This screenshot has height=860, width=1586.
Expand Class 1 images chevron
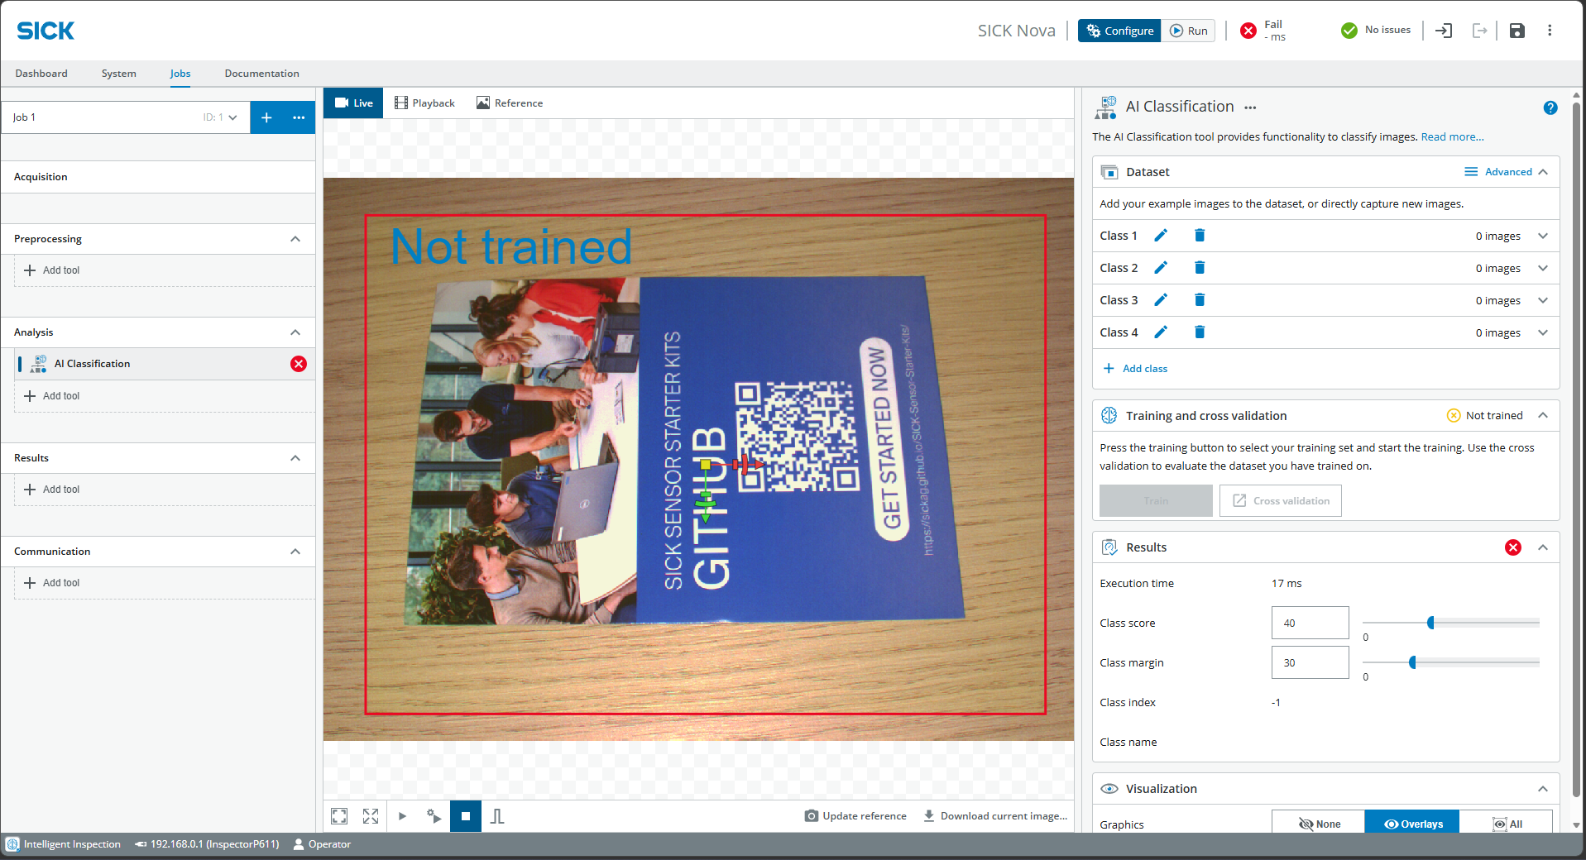[1543, 236]
